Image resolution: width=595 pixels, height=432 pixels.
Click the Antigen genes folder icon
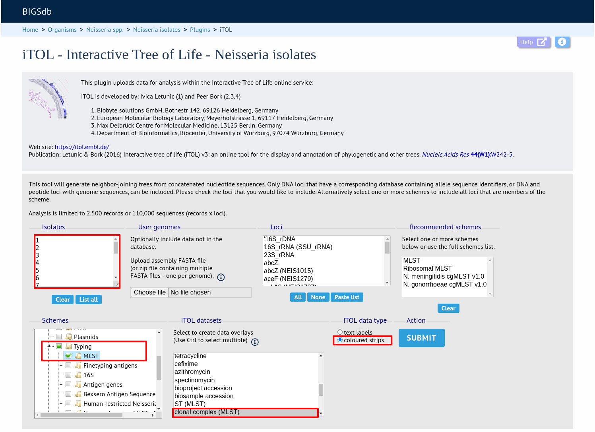[78, 384]
